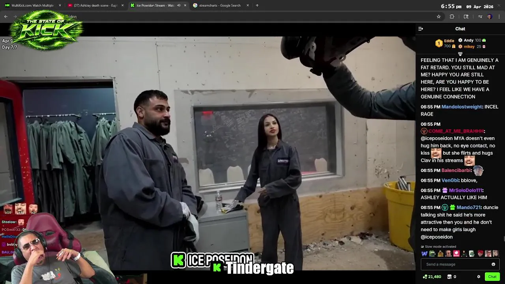Click the gold rank 1 badge beside Eddie
505x284 pixels.
(439, 43)
